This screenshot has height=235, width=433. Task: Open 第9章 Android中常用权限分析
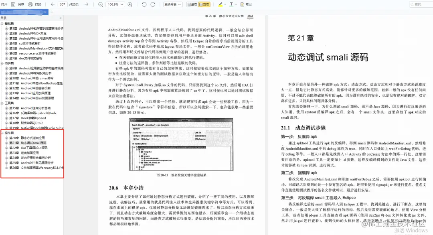tap(30, 73)
